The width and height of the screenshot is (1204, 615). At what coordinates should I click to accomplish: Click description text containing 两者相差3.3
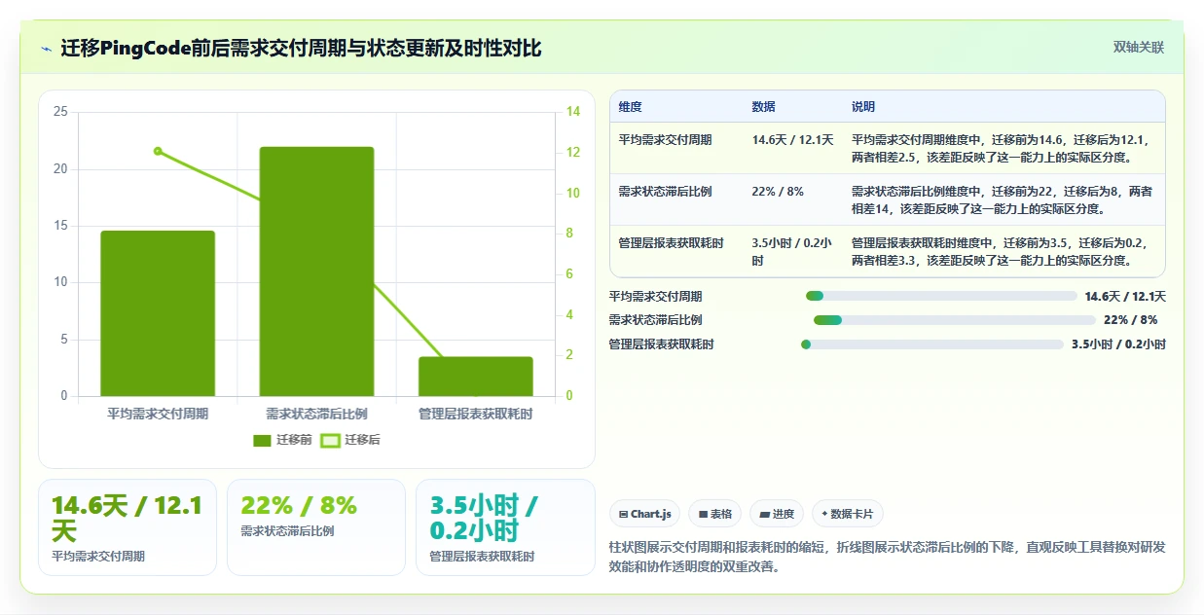click(1002, 251)
